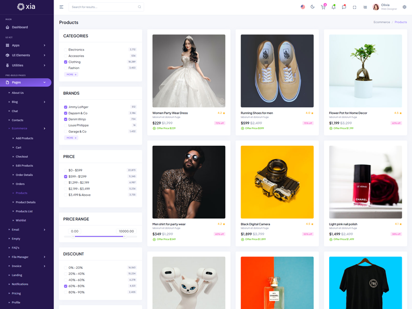Open the Cart page from sidebar
Image resolution: width=412 pixels, height=309 pixels.
[19, 147]
